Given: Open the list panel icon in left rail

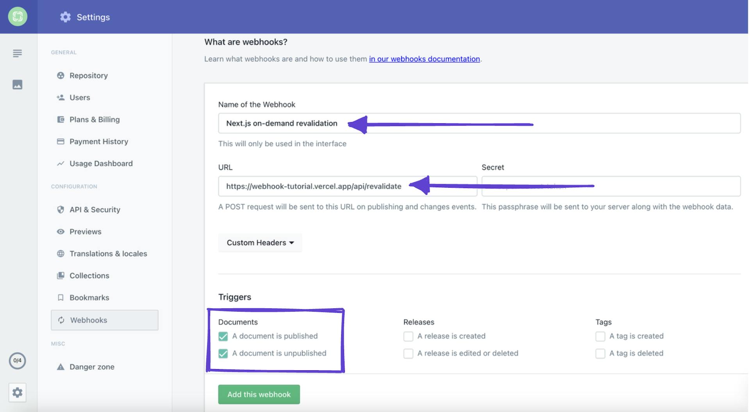Looking at the screenshot, I should 18,53.
